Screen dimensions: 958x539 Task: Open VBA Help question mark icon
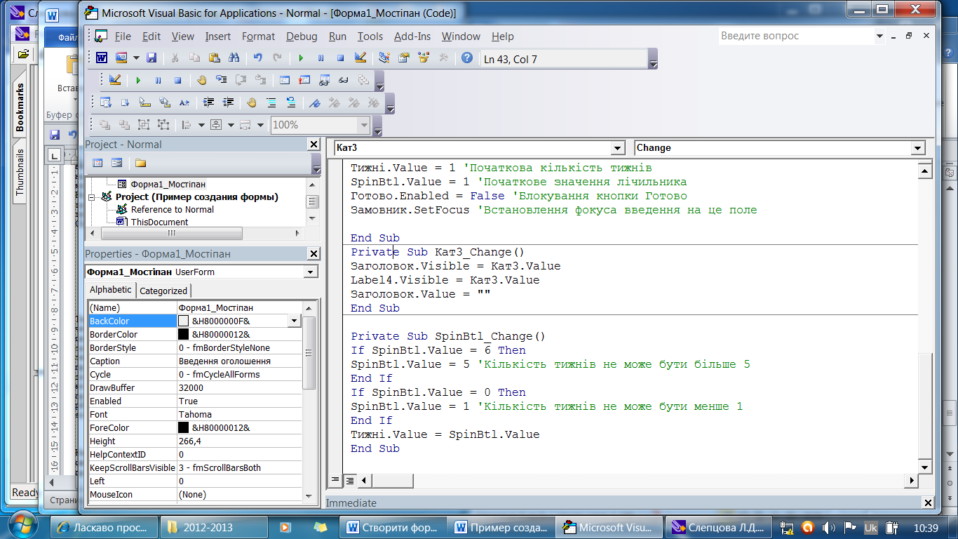(467, 58)
